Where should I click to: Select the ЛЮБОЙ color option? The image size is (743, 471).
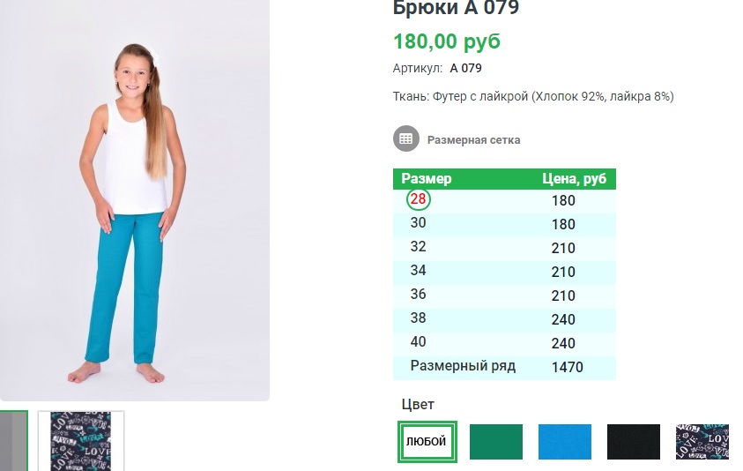(x=426, y=442)
